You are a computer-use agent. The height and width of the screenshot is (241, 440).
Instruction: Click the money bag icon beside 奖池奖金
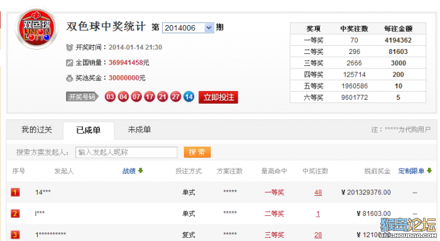(x=69, y=78)
